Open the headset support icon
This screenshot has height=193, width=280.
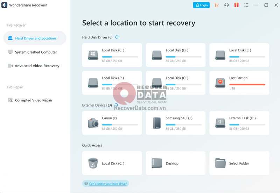[x=226, y=5]
